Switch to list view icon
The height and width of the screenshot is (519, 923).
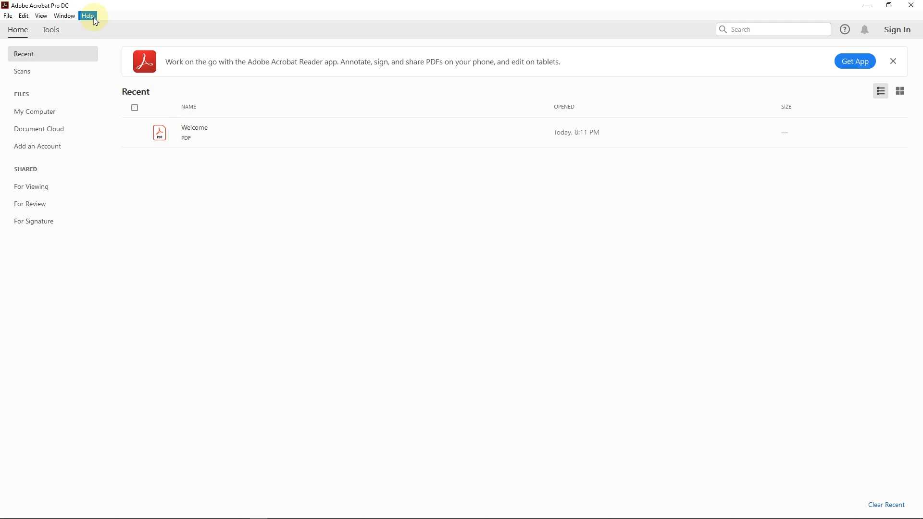pos(881,91)
